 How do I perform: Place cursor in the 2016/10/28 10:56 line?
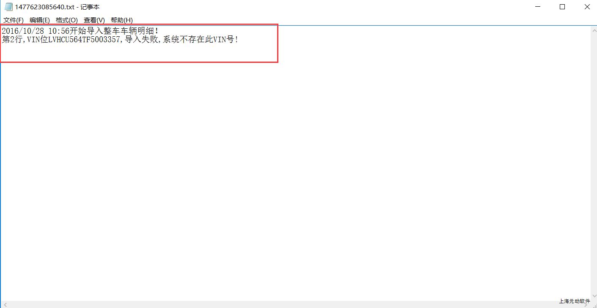point(80,31)
